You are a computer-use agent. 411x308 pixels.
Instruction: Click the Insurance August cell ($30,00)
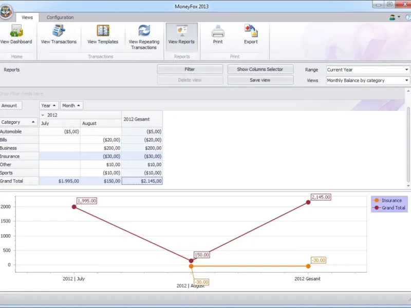pyautogui.click(x=101, y=157)
